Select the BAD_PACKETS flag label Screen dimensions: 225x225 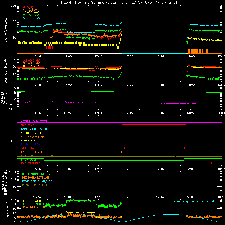pyautogui.click(x=31, y=163)
